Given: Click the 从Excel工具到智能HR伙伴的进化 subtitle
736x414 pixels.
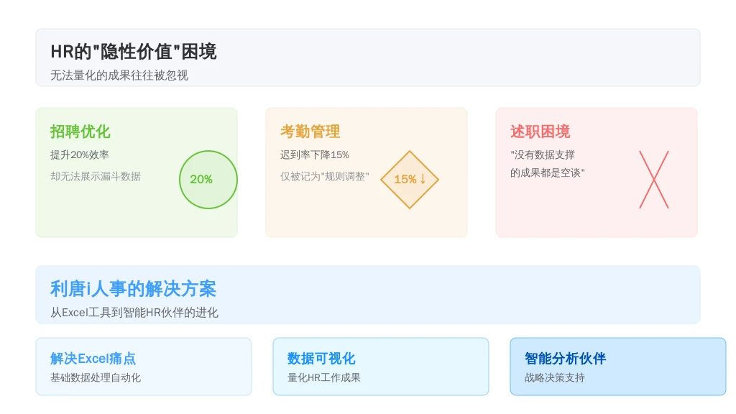Looking at the screenshot, I should [134, 313].
